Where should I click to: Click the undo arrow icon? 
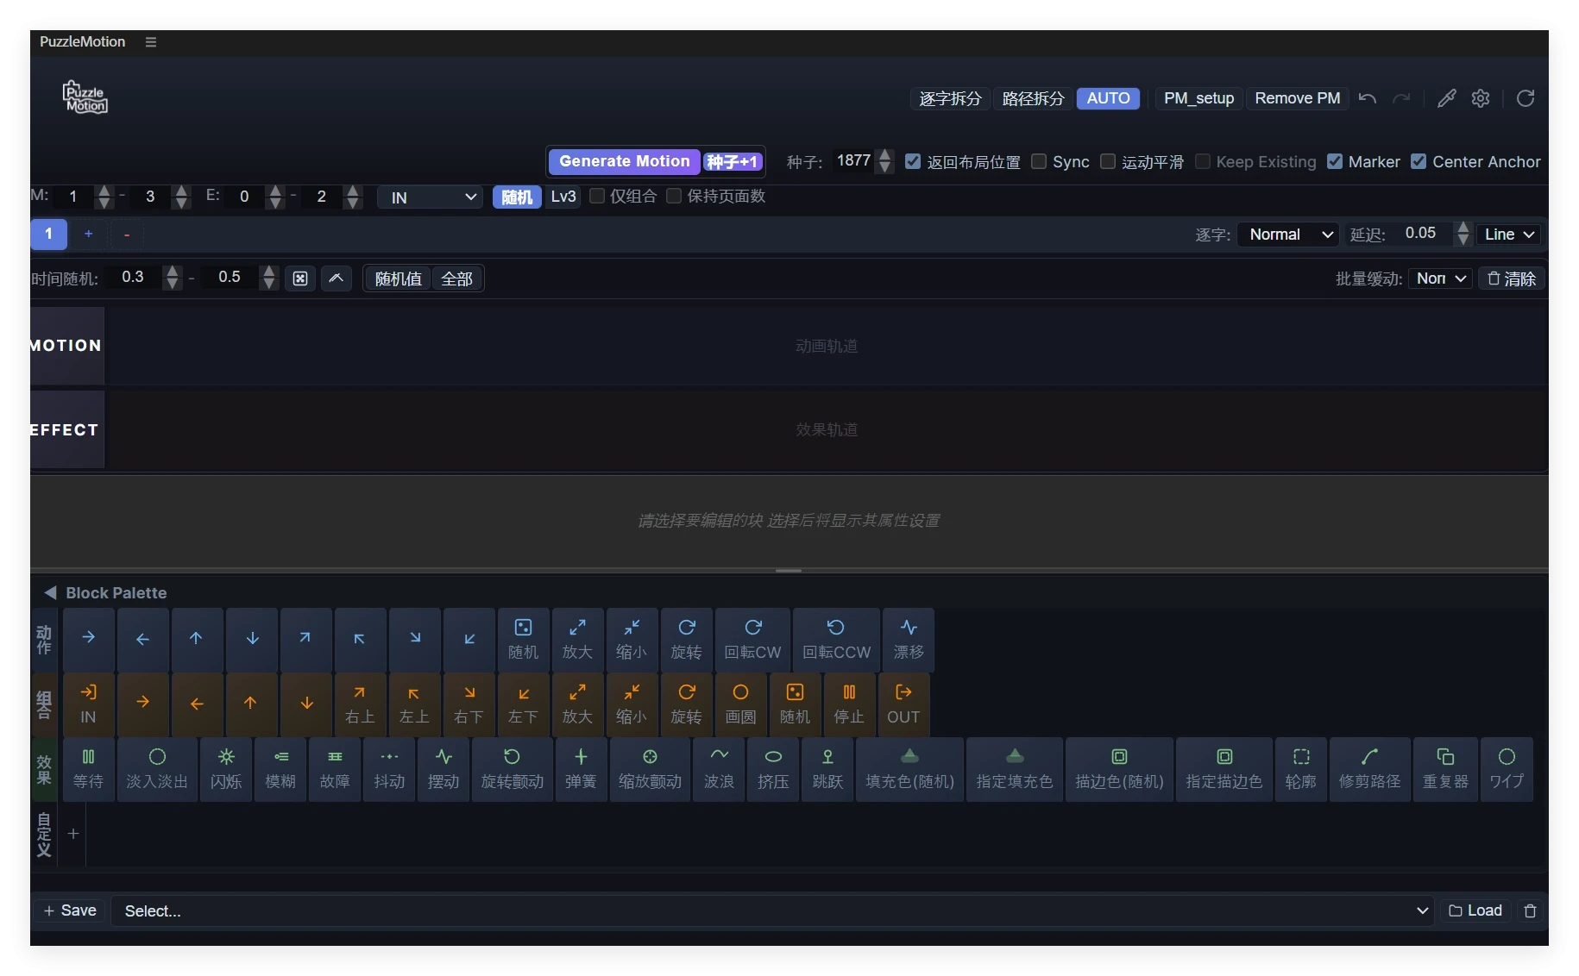point(1367,98)
